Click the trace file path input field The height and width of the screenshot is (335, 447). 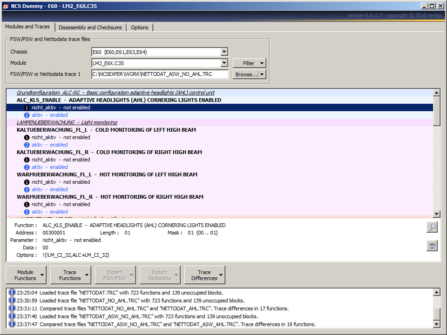(x=160, y=74)
